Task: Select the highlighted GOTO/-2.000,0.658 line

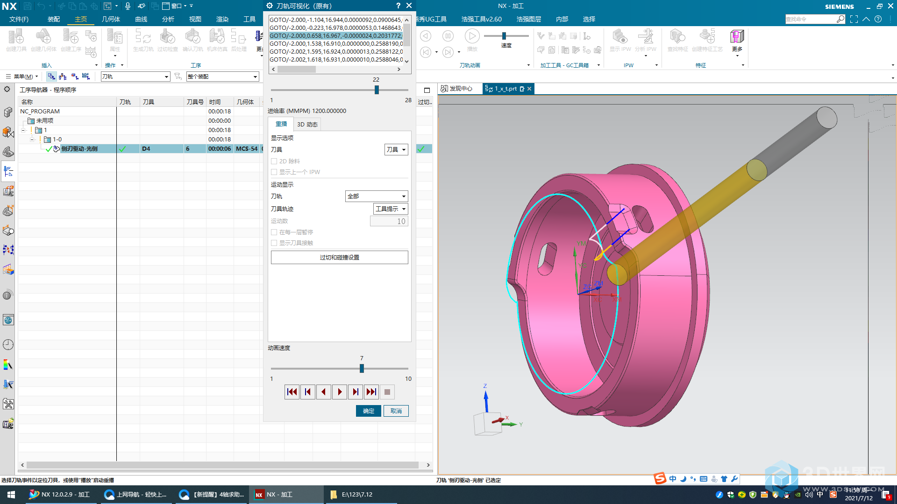Action: click(x=336, y=35)
